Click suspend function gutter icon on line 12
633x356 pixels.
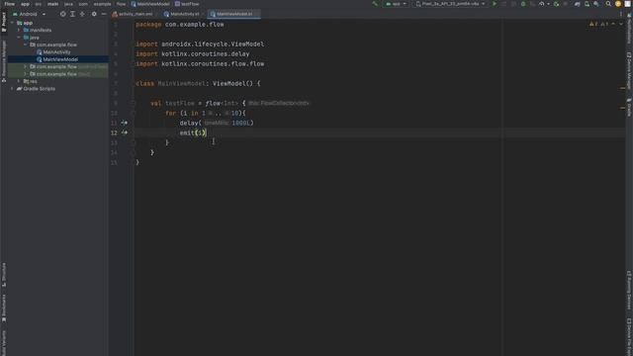tap(125, 133)
